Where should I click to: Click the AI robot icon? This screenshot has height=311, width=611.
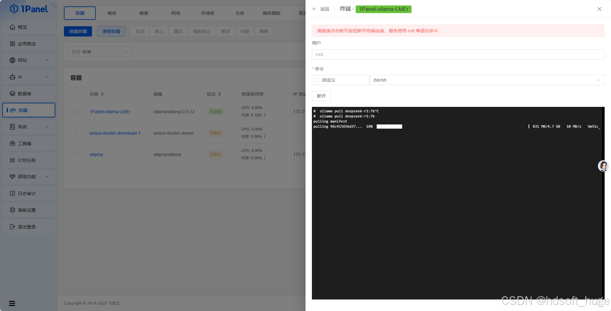12,77
